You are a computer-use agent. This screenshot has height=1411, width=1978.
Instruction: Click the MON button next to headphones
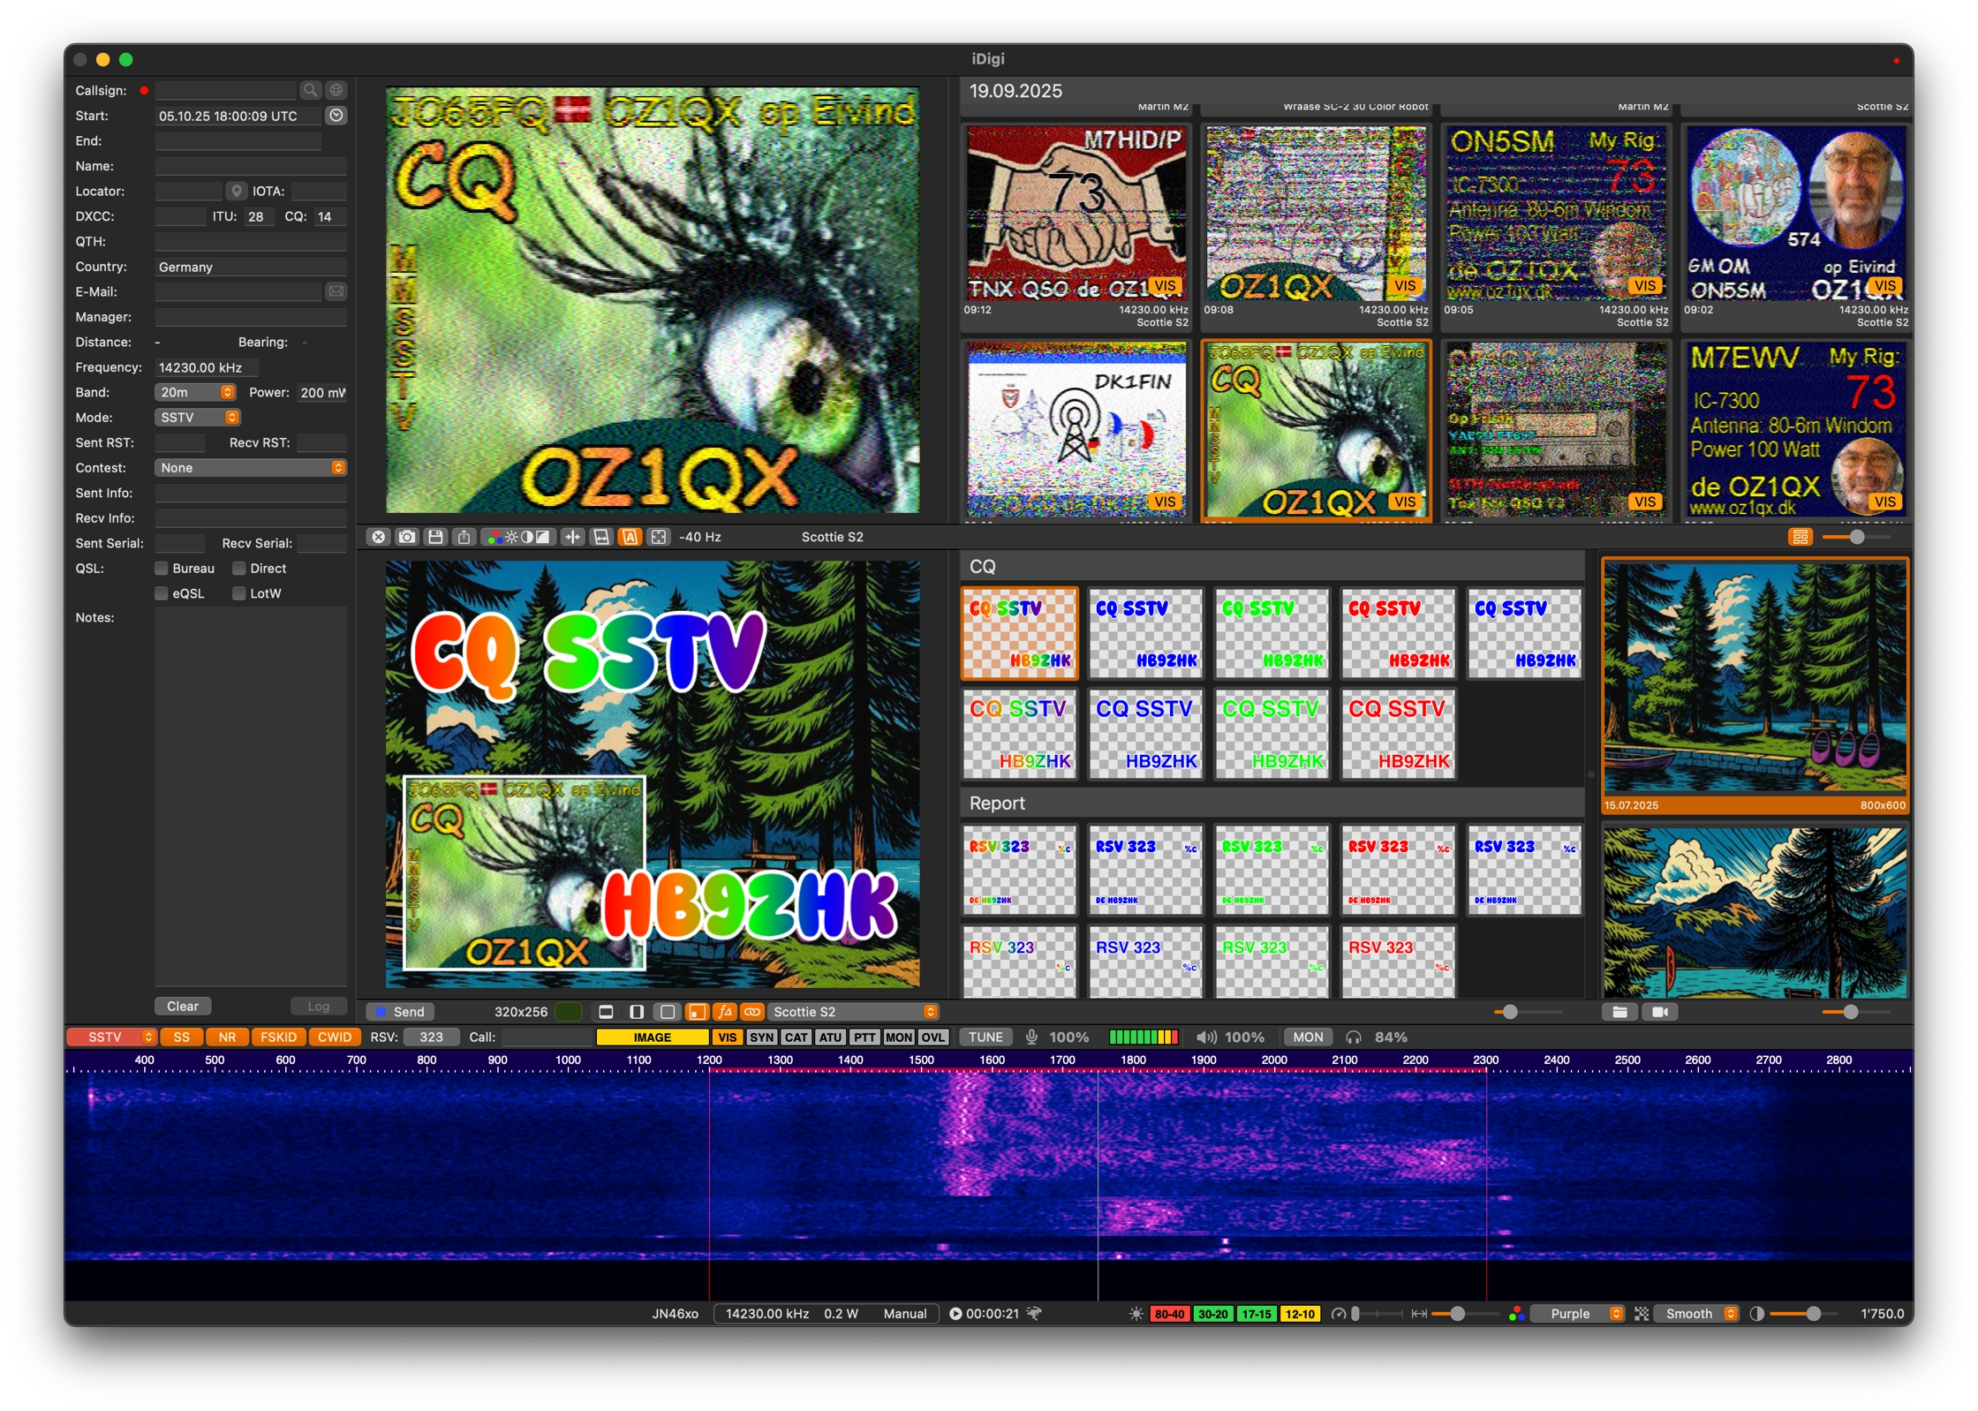coord(1308,1037)
